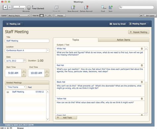Go to the next record arrow
The image size is (157, 129).
pyautogui.click(x=10, y=7)
